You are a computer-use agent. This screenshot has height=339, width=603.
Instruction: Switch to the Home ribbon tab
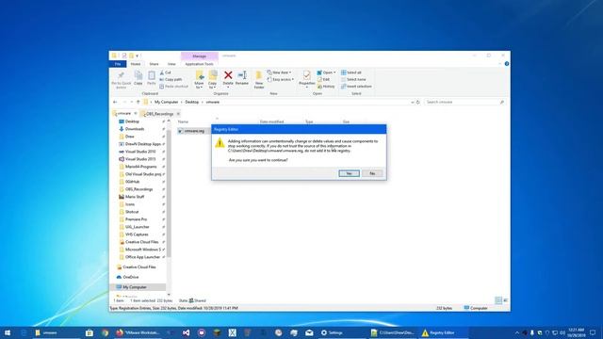136,64
